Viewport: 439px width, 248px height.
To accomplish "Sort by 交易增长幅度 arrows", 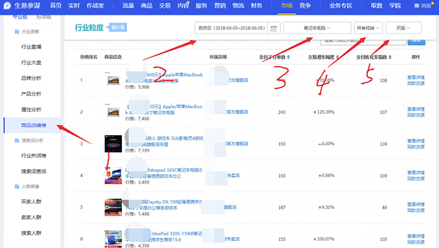I will click(338, 57).
